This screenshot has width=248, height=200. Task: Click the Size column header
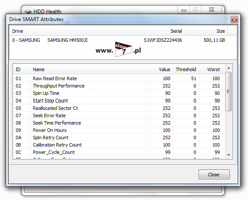206,31
